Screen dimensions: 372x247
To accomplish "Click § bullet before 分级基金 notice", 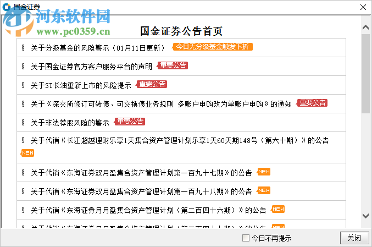I will (23, 47).
